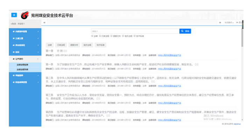Click the magnifier icon on the search button
The width and height of the screenshot is (252, 135).
182,31
